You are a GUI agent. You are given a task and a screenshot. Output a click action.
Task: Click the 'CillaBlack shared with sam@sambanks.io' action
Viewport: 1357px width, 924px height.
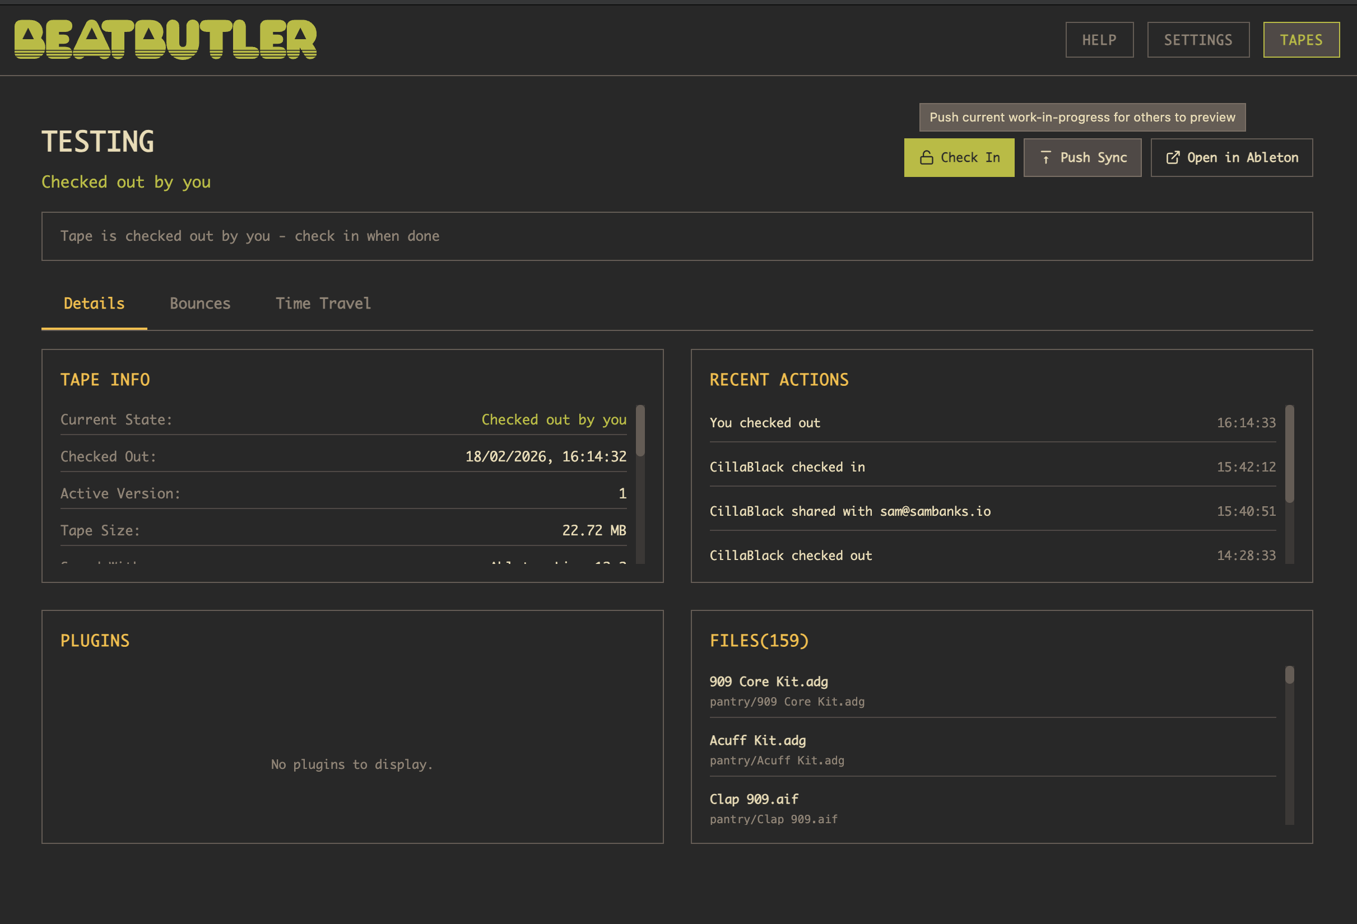pos(849,511)
